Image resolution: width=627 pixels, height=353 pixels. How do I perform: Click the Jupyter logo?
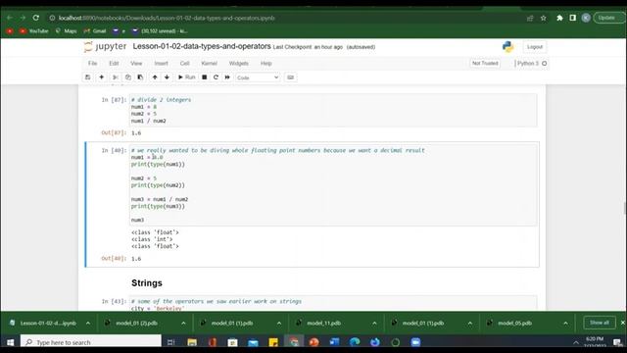pyautogui.click(x=105, y=46)
